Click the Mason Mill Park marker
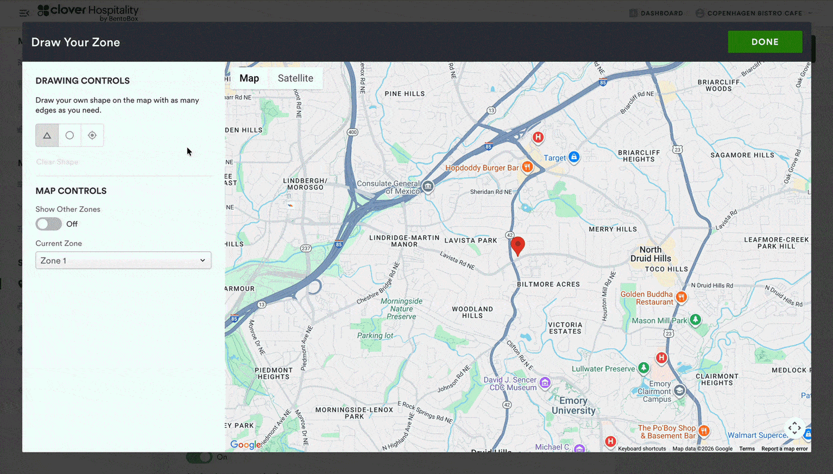The height and width of the screenshot is (474, 833). 695,320
